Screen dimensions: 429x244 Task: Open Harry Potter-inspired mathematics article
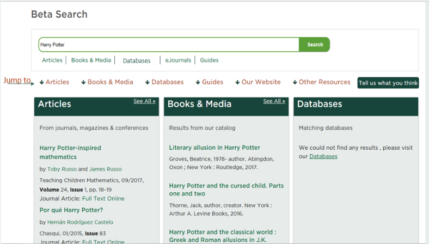click(70, 152)
